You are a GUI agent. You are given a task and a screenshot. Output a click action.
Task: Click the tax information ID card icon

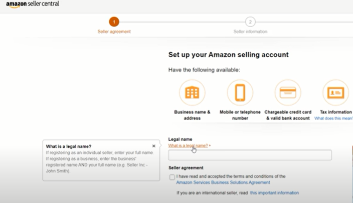pyautogui.click(x=335, y=93)
